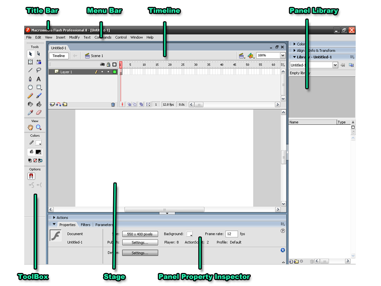Pick the Eyedropper tool

pyautogui.click(x=31, y=112)
